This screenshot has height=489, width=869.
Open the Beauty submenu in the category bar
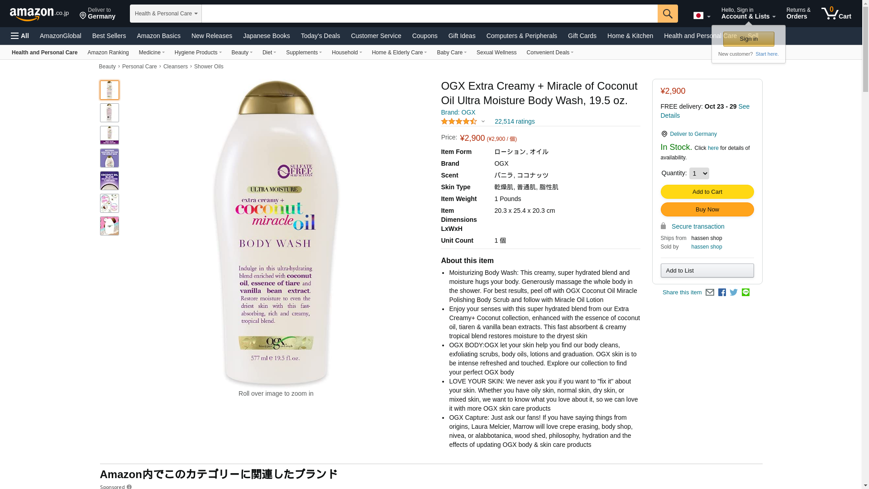pos(242,53)
